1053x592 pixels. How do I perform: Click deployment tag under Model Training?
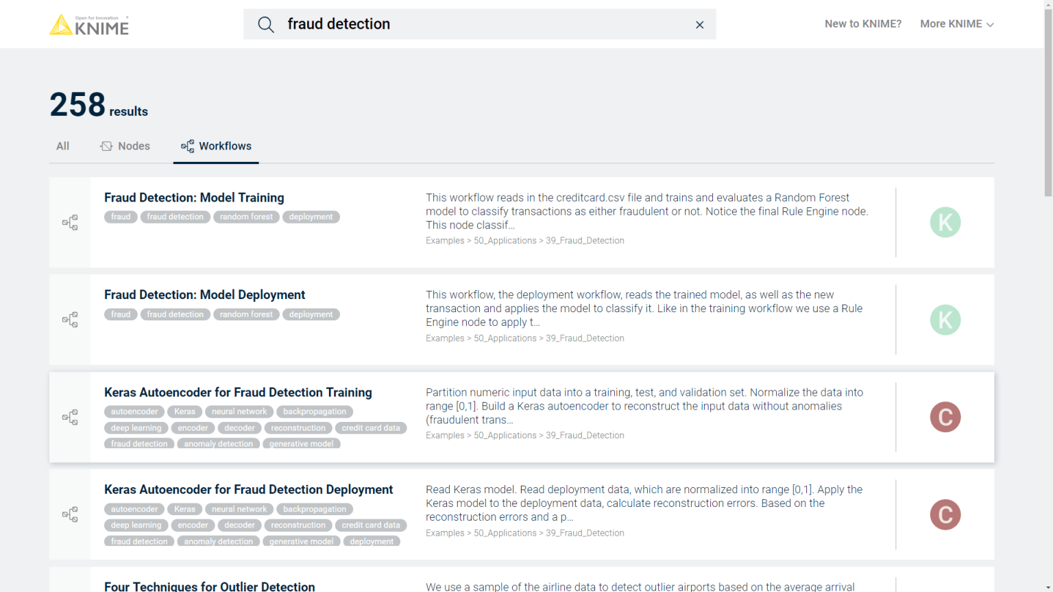311,217
